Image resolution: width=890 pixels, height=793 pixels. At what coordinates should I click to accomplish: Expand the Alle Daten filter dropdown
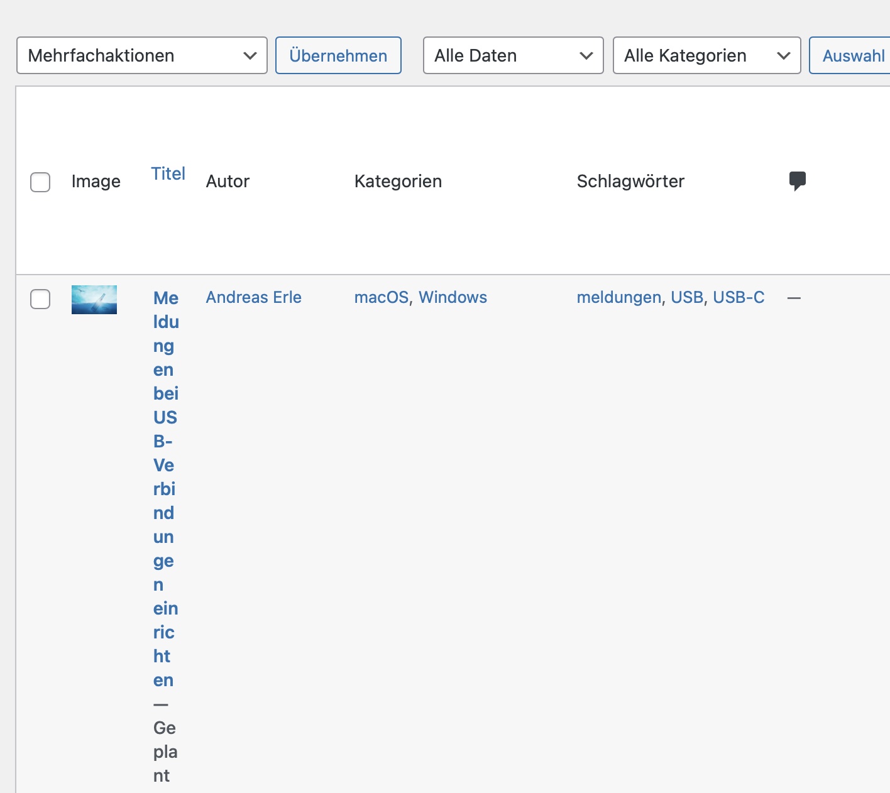(513, 55)
